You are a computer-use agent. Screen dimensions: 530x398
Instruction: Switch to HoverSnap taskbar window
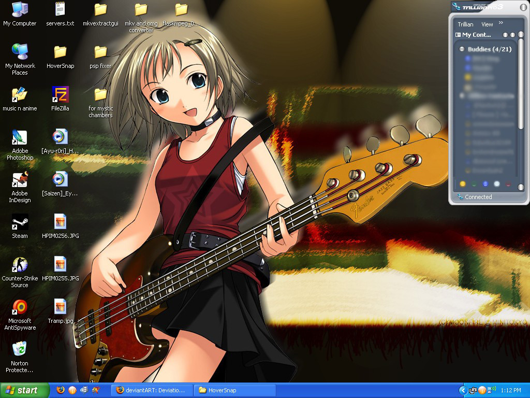click(235, 390)
